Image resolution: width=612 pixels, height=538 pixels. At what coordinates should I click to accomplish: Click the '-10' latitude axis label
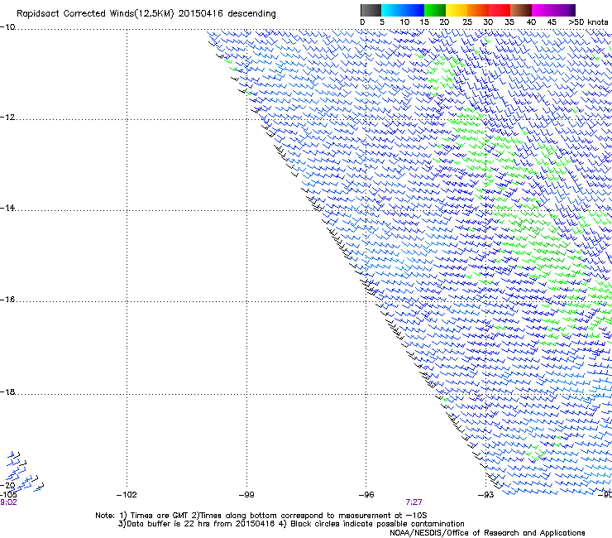(7, 27)
